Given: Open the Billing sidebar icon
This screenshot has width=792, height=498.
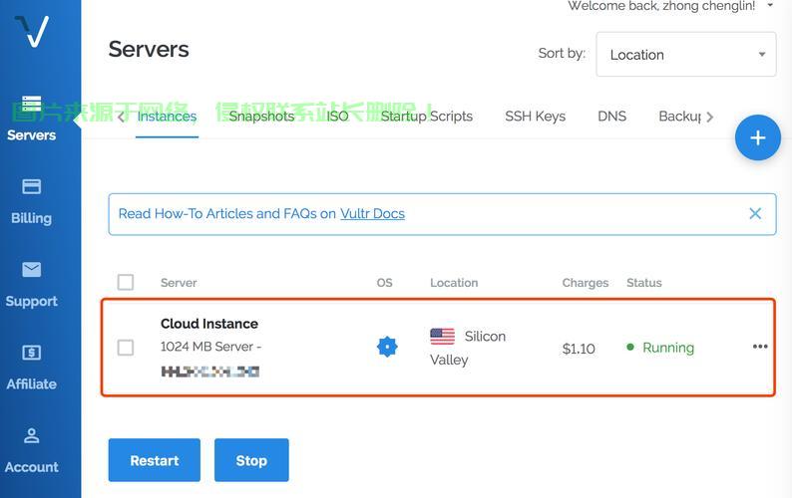Looking at the screenshot, I should 31,186.
